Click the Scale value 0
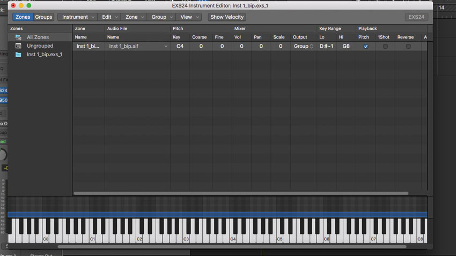Image resolution: width=456 pixels, height=256 pixels. point(281,46)
